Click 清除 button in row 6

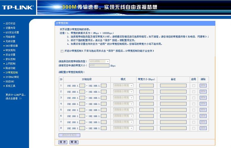click(x=203, y=116)
